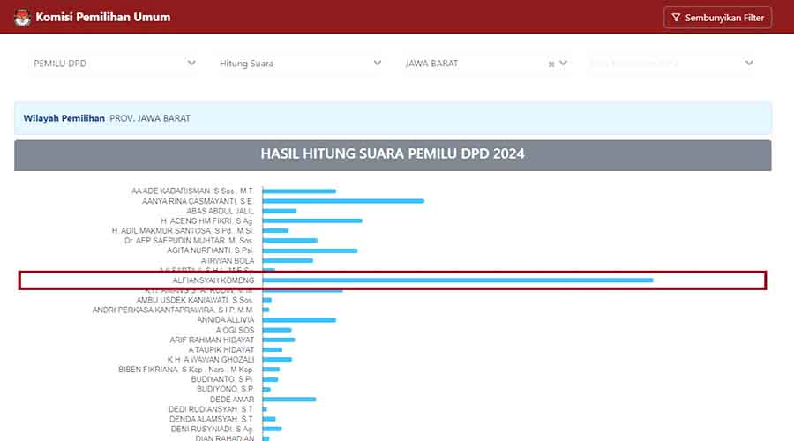Image resolution: width=794 pixels, height=441 pixels.
Task: Click Sembunyikan Filter button
Action: tap(717, 18)
